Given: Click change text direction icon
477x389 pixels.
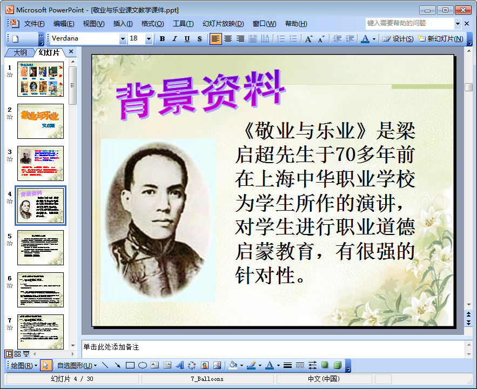Looking at the screenshot, I should tap(265, 38).
